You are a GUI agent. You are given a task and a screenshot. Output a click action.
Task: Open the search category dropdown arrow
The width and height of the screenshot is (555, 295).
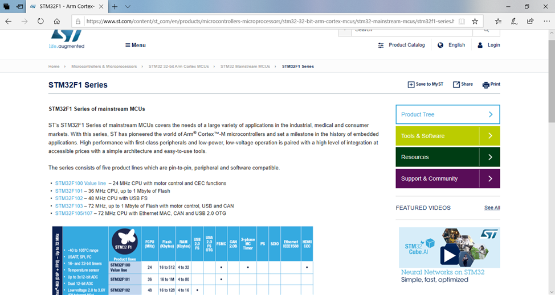click(x=345, y=31)
